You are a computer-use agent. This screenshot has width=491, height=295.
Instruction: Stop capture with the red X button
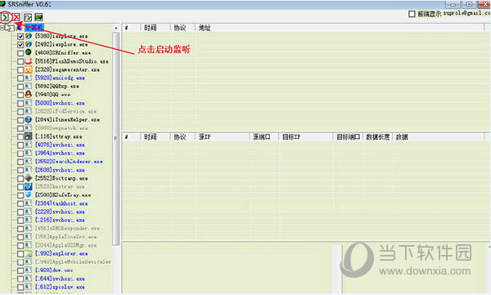16,17
